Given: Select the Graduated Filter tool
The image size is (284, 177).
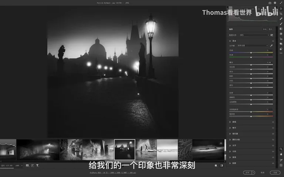Looking at the screenshot, I should pos(281,29).
